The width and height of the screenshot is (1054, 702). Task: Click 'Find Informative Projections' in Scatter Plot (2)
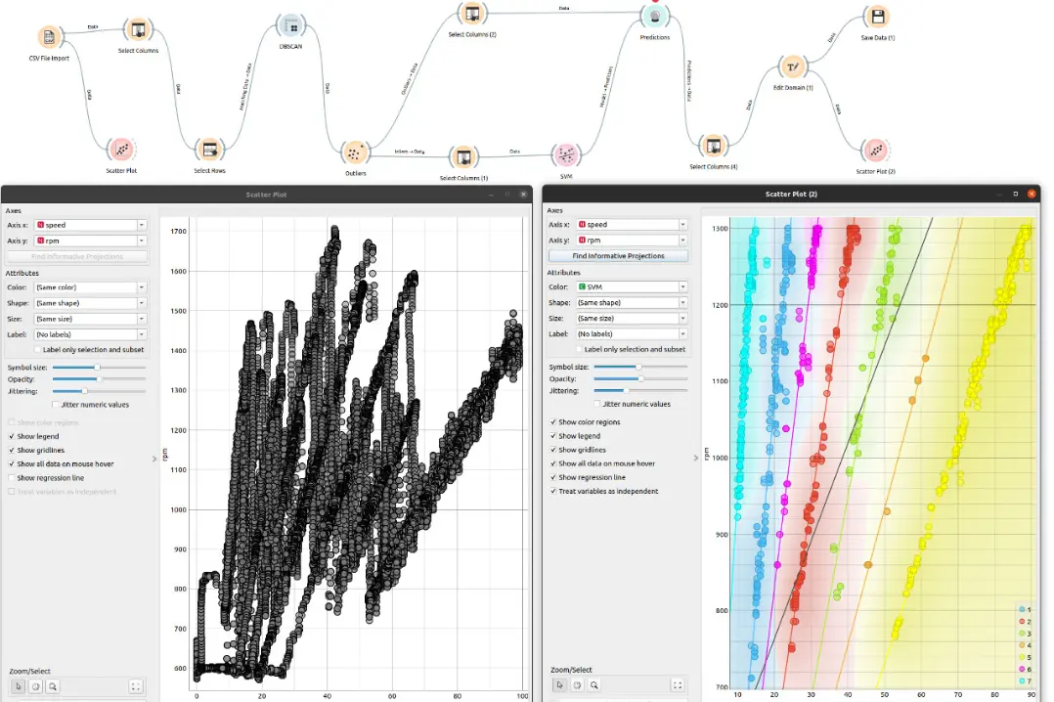pos(618,256)
